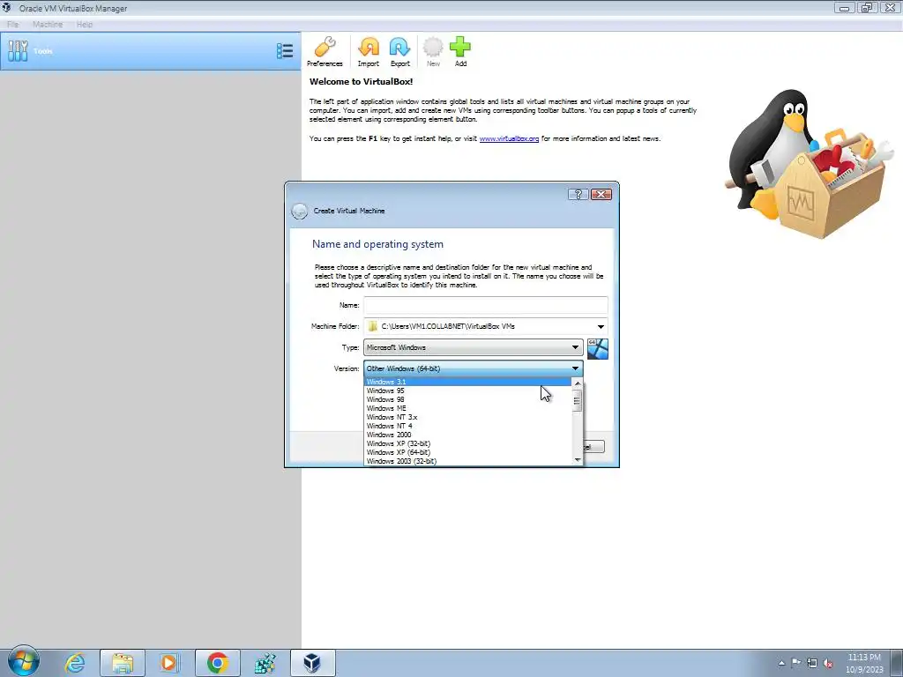903x677 pixels.
Task: Select Windows 2000 from version list
Action: (x=467, y=435)
